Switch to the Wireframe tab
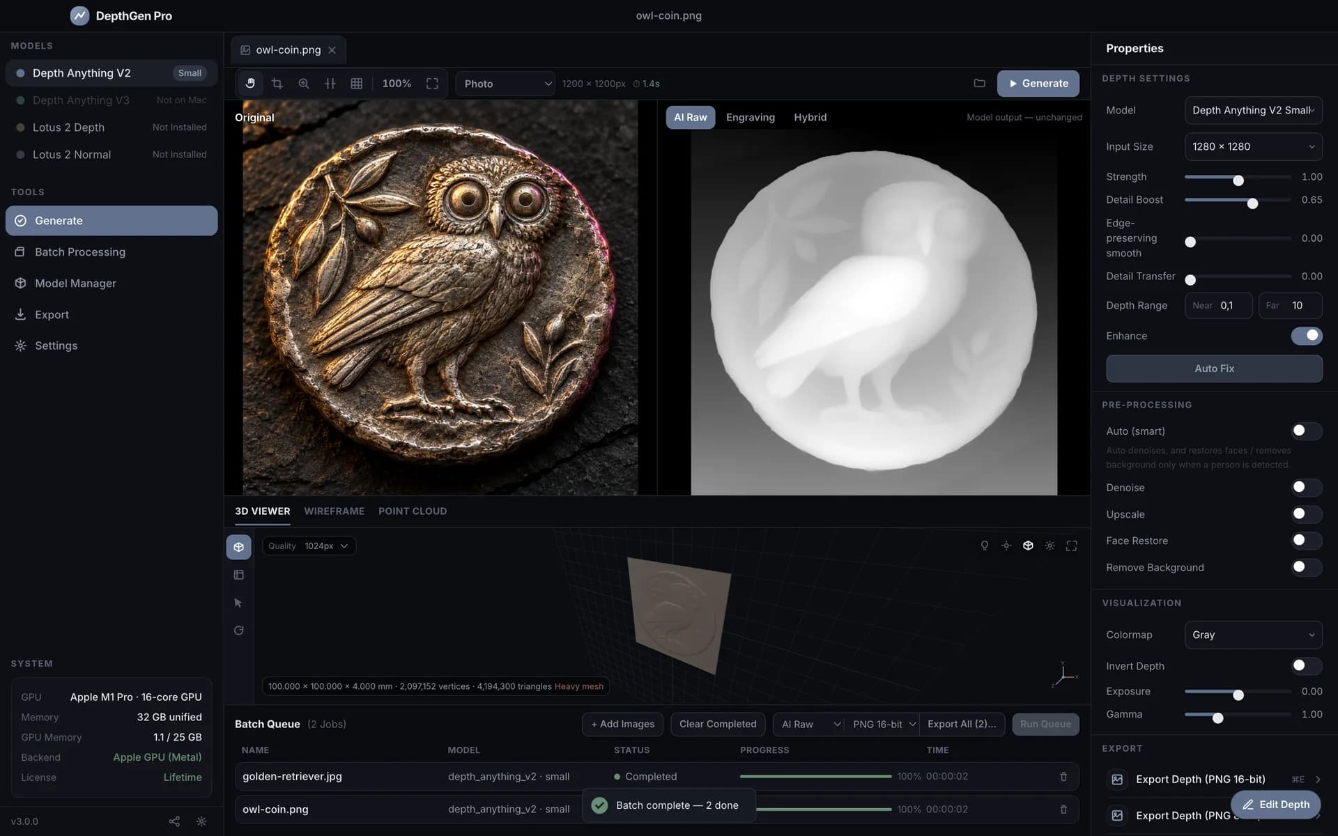Screen dimensions: 1338x836 334,511
